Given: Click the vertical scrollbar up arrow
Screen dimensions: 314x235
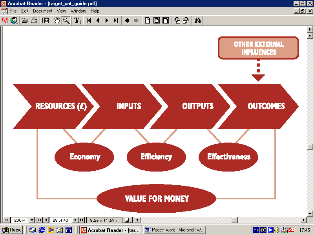Looking at the screenshot, I should (x=310, y=36).
